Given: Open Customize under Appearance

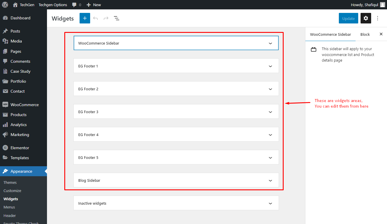Looking at the screenshot, I should click(x=12, y=191).
